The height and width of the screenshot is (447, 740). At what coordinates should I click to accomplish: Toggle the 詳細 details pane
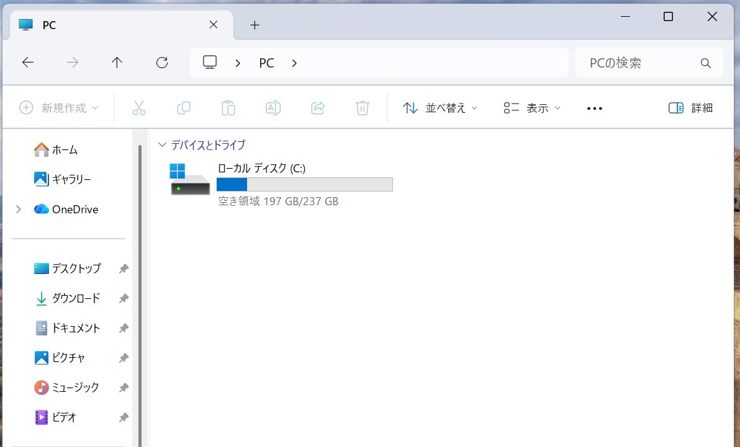[x=690, y=108]
